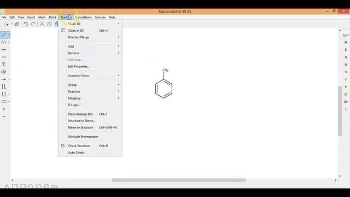Select the Rectangle graphics tool
The image size is (350, 197).
click(x=4, y=102)
